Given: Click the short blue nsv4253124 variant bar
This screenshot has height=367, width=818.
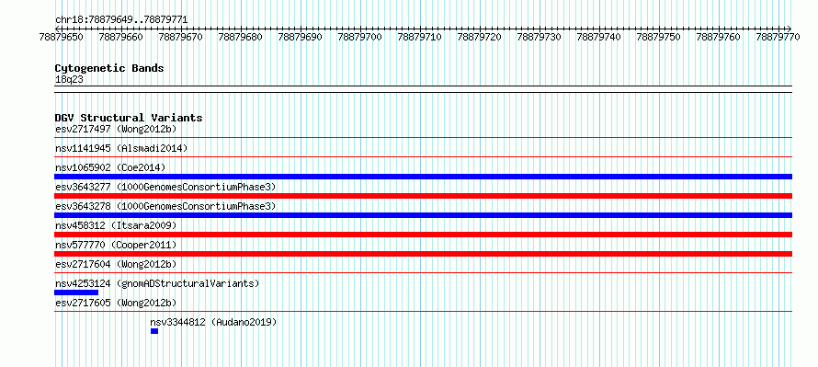Looking at the screenshot, I should (76, 292).
